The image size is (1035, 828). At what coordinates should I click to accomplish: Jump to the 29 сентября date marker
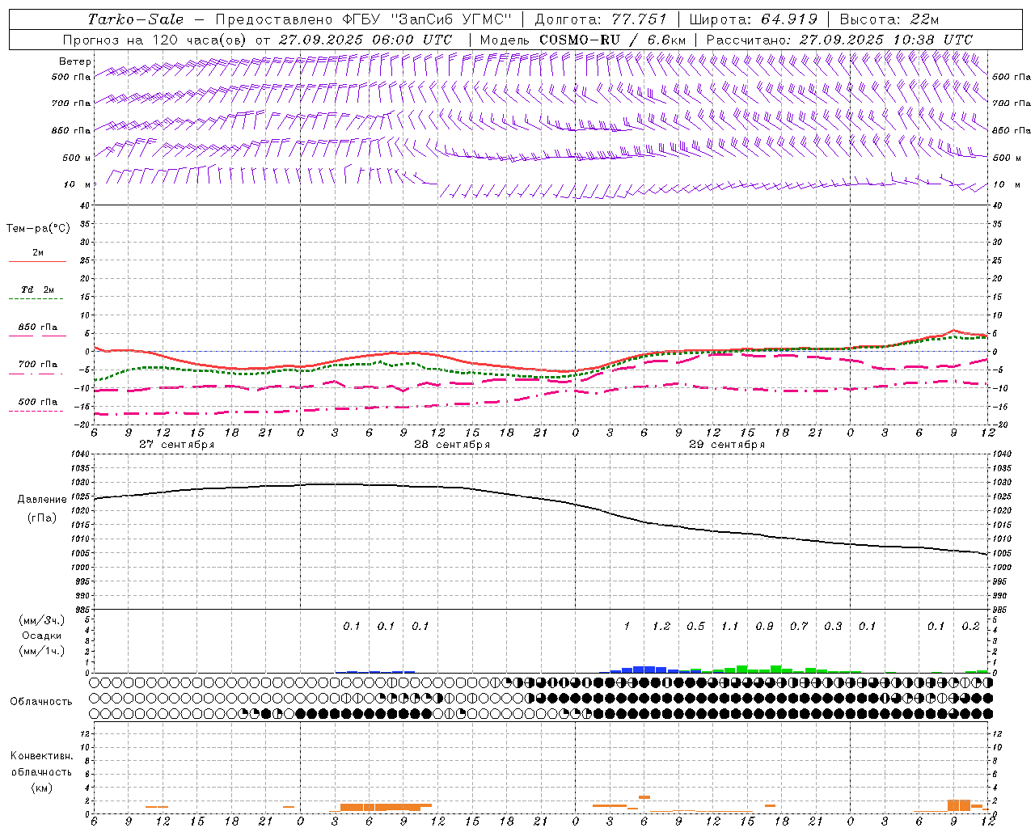click(726, 445)
